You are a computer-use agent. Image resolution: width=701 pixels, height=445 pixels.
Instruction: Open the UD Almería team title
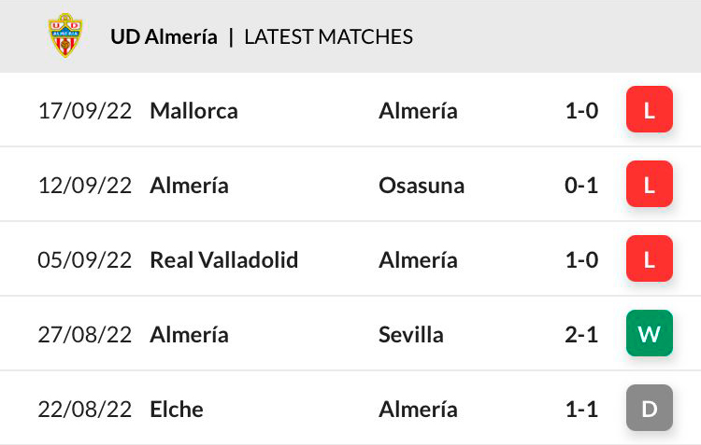click(165, 36)
